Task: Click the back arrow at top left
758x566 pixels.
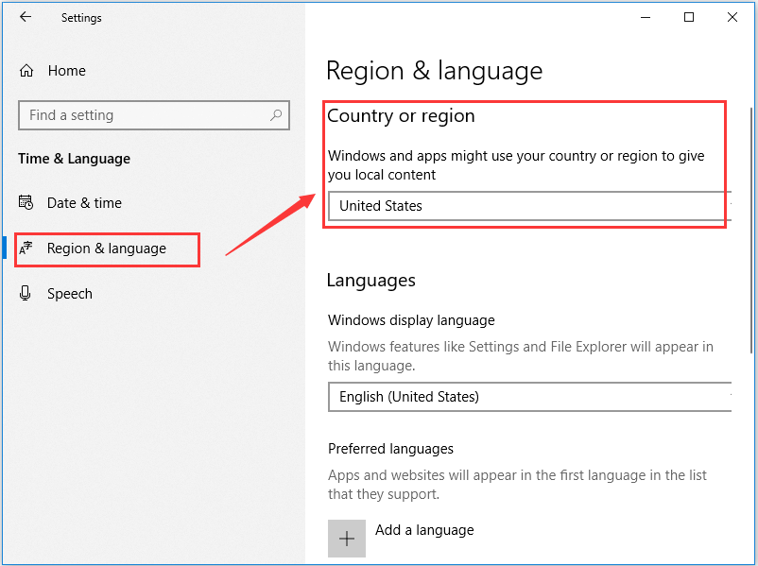Action: [x=26, y=16]
